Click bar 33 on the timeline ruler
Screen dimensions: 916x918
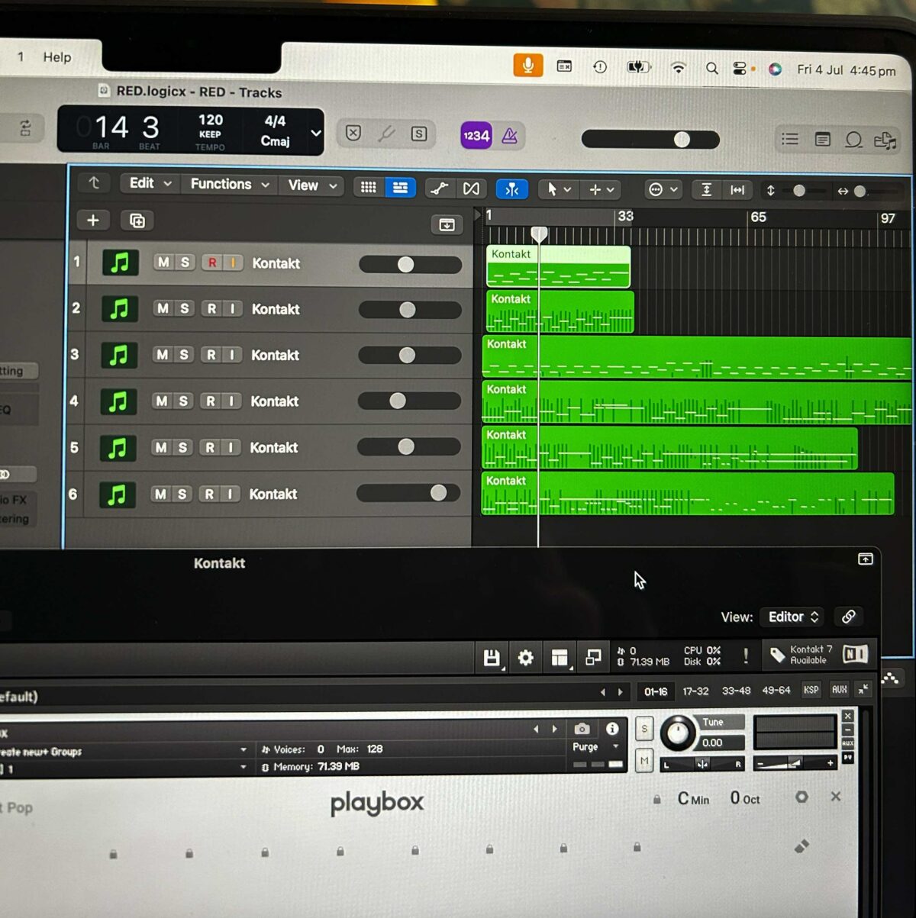(625, 217)
